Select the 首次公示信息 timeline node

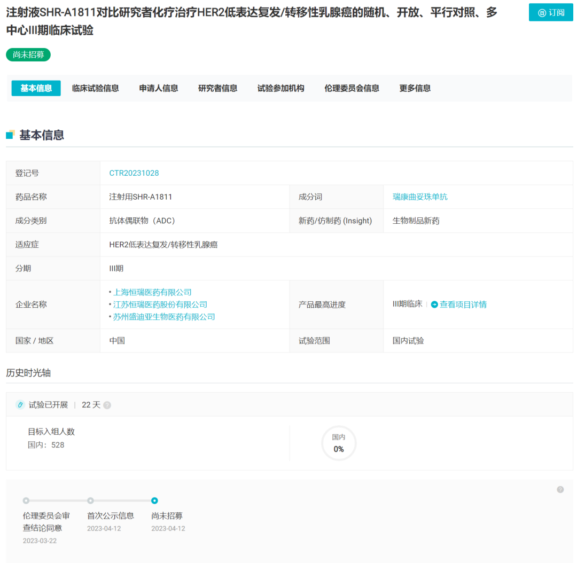click(90, 501)
